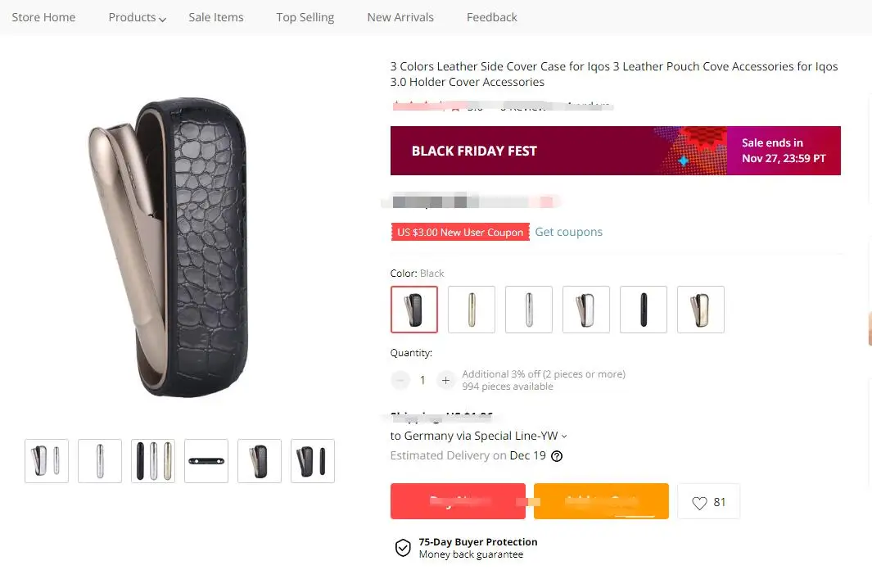This screenshot has width=872, height=579.
Task: Pick the last color variant swatch
Action: point(701,310)
